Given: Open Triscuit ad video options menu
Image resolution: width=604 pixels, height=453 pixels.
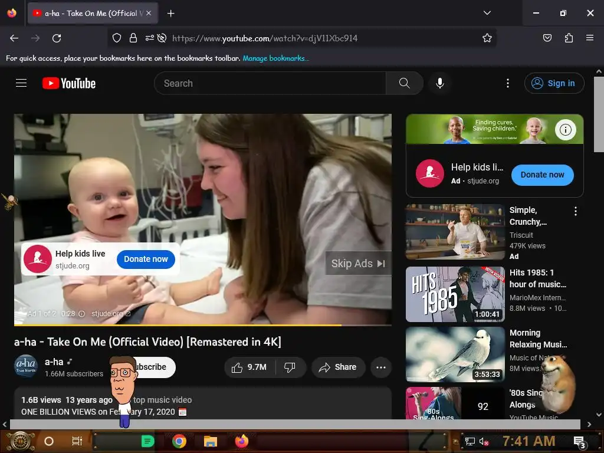Looking at the screenshot, I should click(576, 211).
